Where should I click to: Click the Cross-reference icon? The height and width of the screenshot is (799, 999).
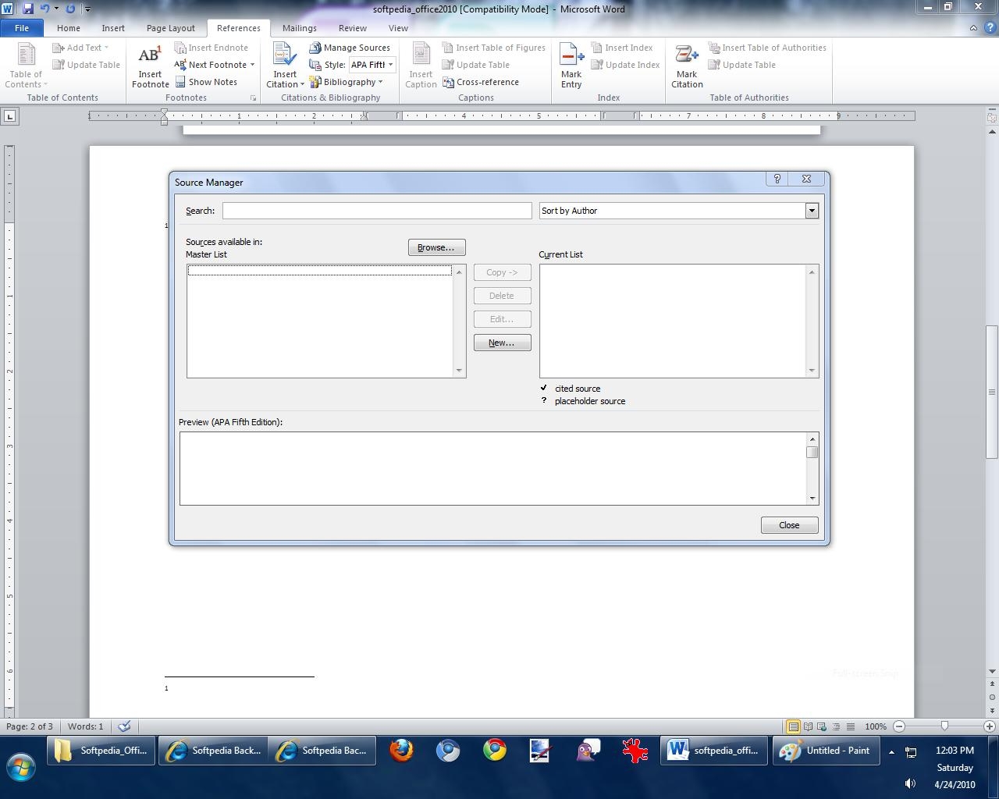click(449, 82)
